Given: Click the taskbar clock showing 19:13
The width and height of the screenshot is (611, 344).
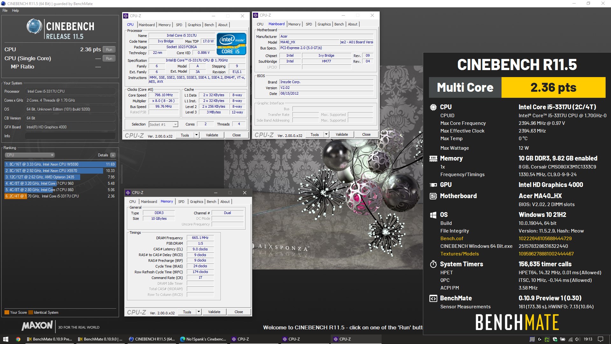Looking at the screenshot, I should click(x=588, y=339).
